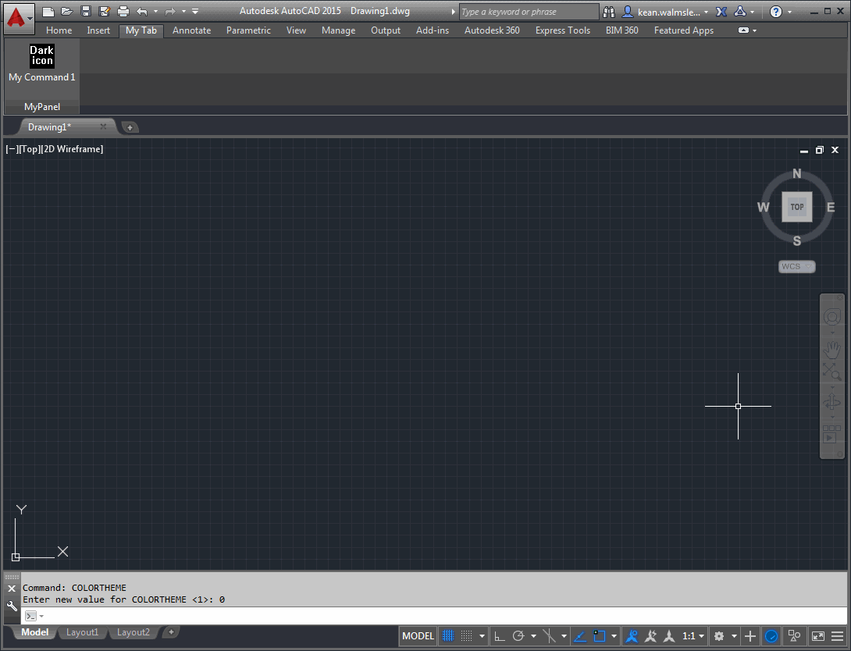Select the Pan hand tool in navigation bar
The image size is (851, 651).
point(832,348)
